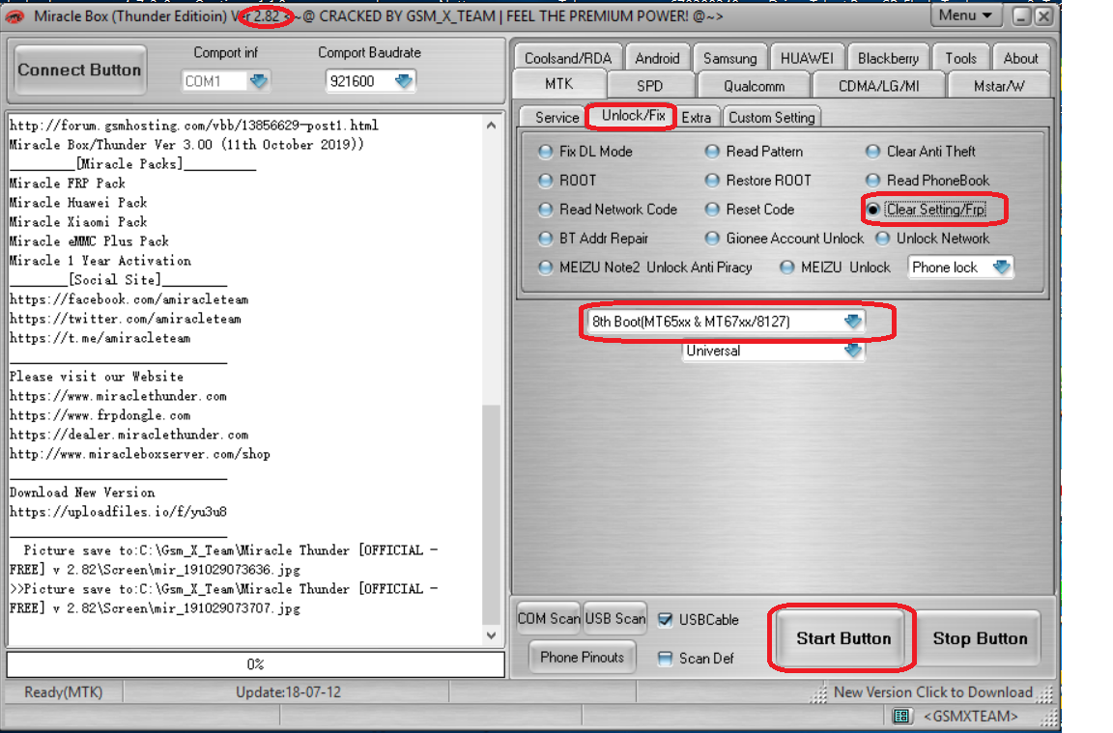Image resolution: width=1113 pixels, height=733 pixels.
Task: Select the Fix DL Mode radio button
Action: tap(545, 152)
